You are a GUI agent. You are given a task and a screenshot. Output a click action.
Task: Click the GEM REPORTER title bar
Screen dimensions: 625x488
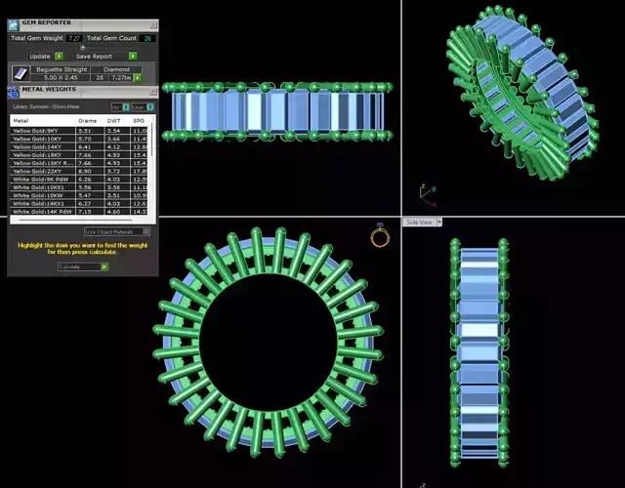coord(84,25)
